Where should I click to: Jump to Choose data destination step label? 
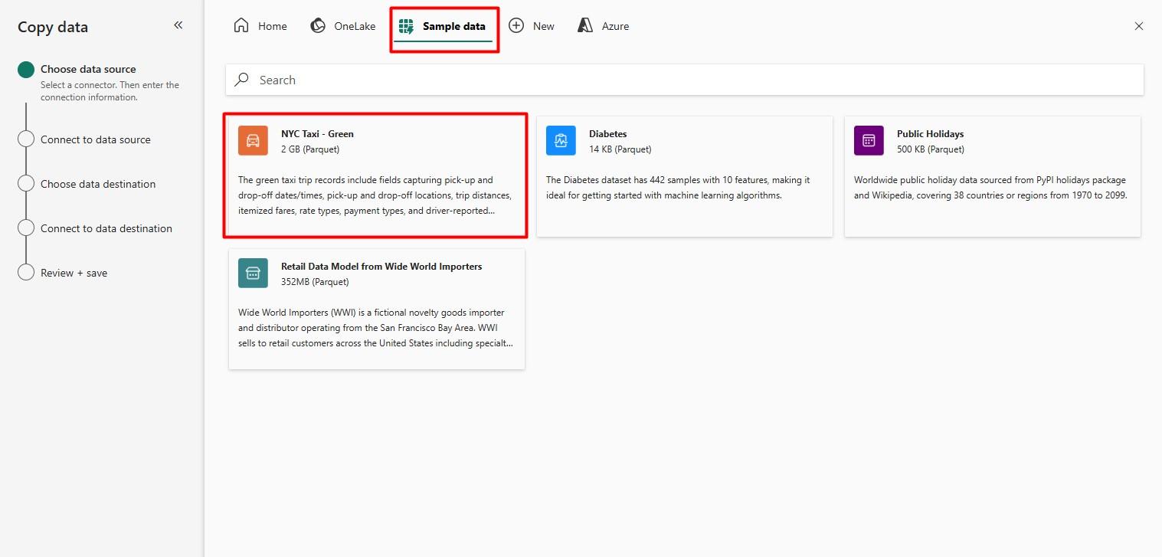98,184
